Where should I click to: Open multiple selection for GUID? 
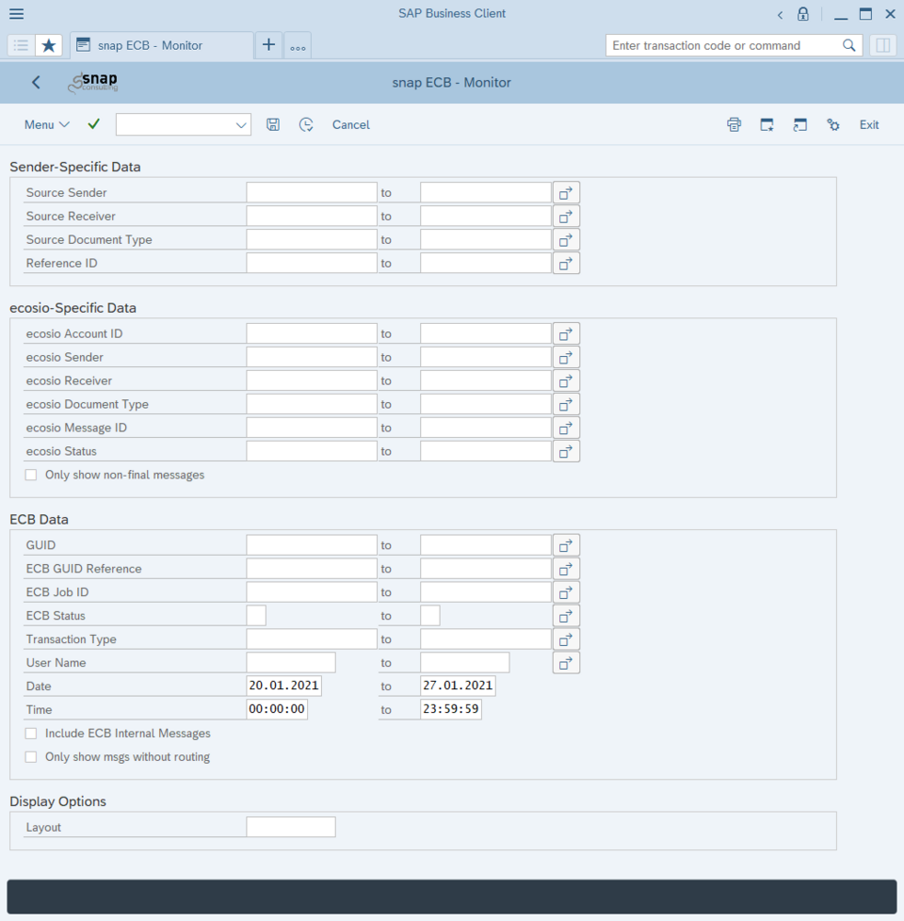(x=566, y=545)
